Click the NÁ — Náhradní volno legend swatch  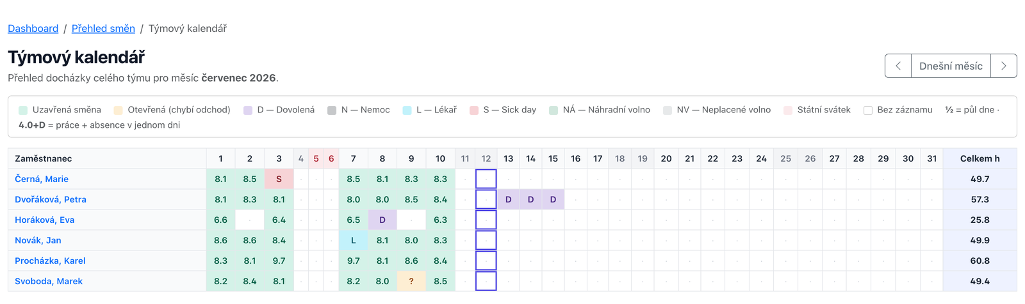pos(553,110)
